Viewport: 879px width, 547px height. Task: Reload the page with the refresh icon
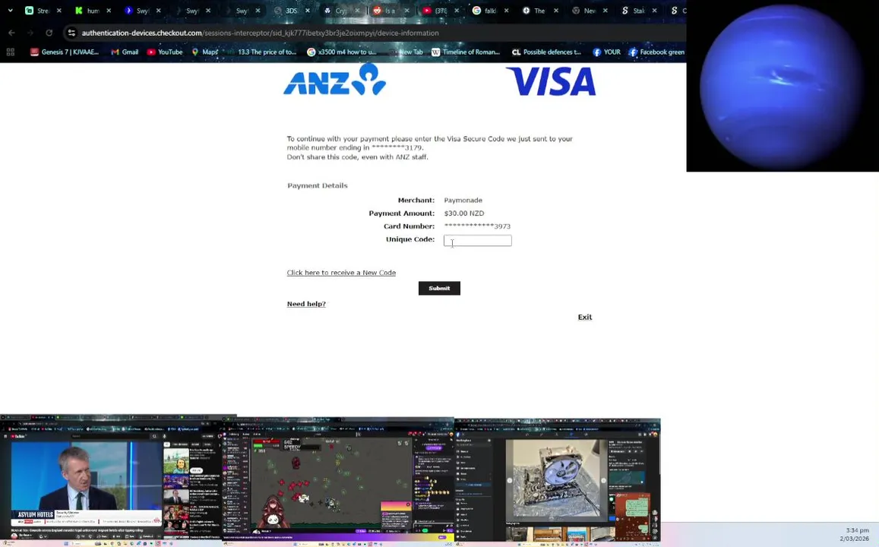(49, 33)
